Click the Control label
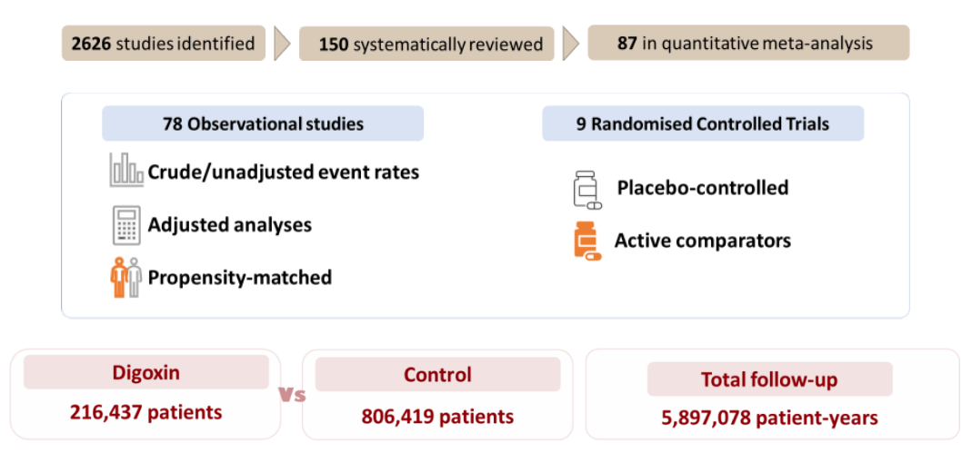 point(437,375)
